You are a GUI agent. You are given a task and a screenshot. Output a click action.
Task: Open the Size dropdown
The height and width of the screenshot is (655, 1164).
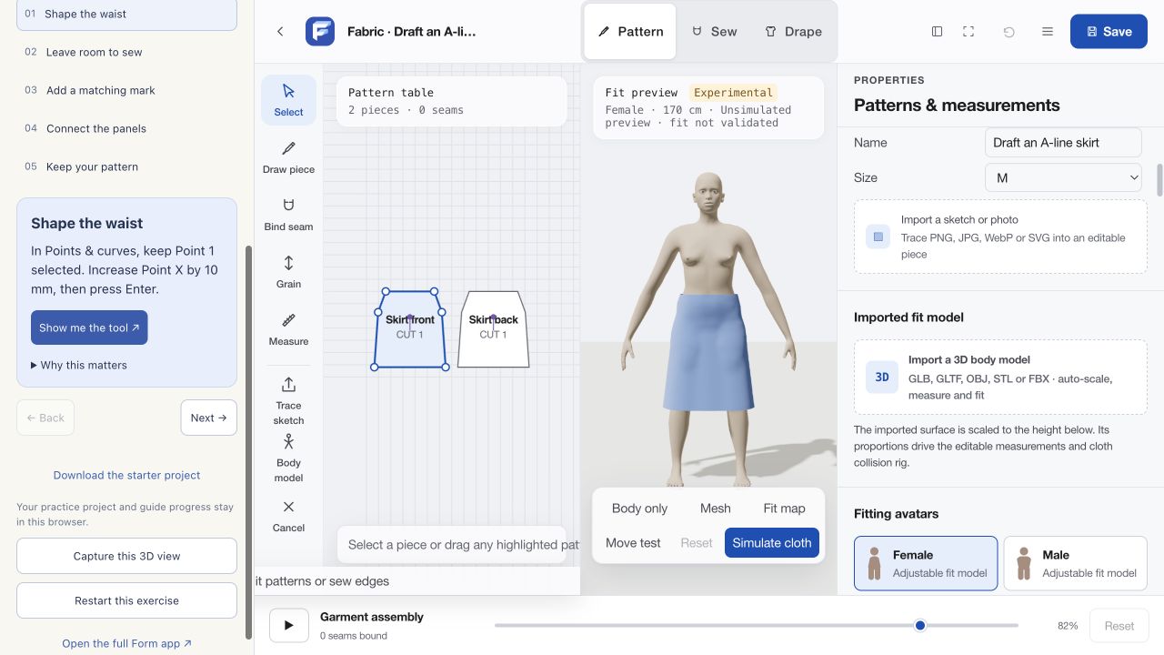click(1063, 177)
